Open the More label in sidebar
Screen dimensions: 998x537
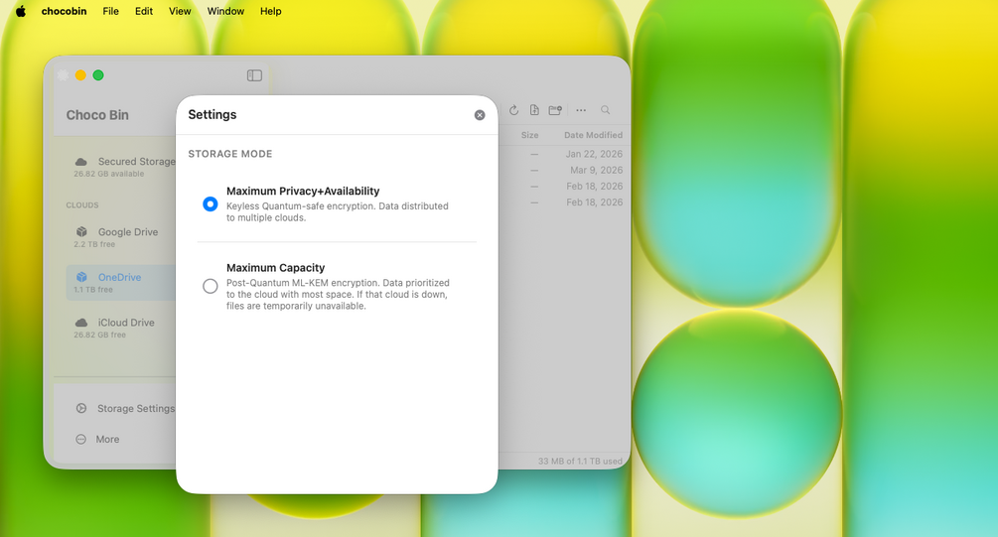coord(107,439)
